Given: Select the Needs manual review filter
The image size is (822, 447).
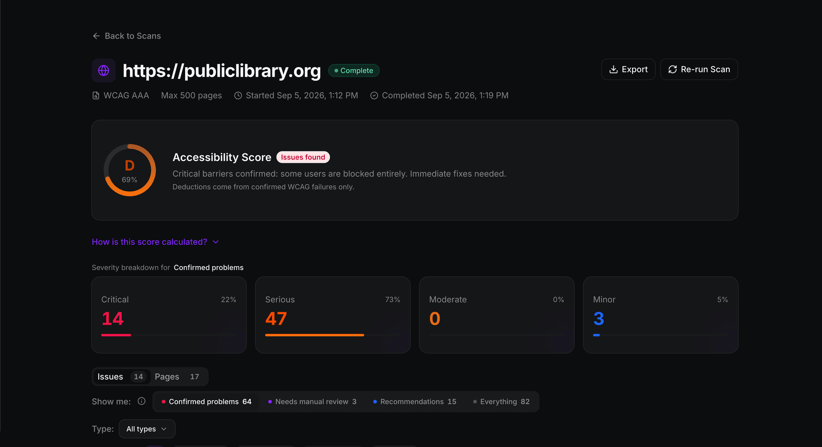Looking at the screenshot, I should (x=312, y=402).
